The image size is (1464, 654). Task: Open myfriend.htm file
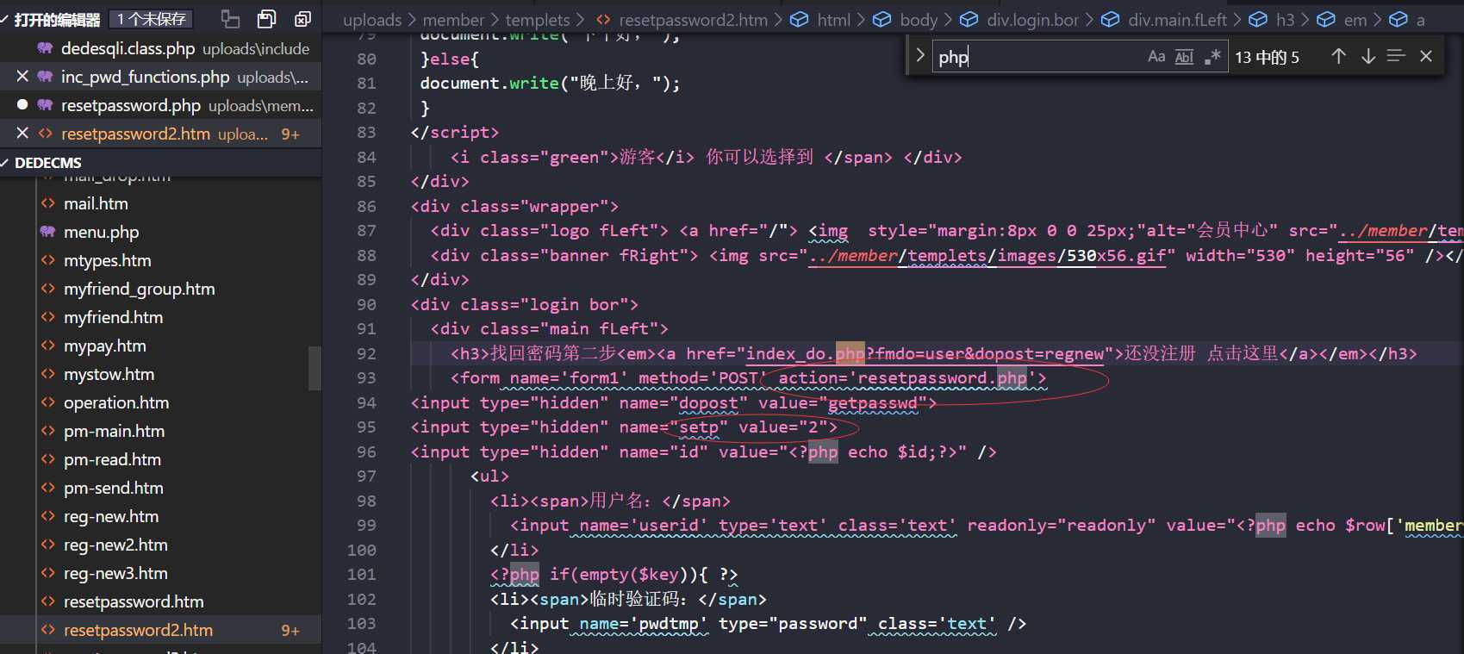(x=113, y=317)
